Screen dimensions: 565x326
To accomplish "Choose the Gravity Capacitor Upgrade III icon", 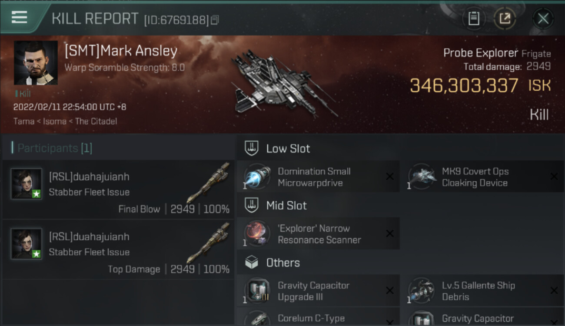I will click(x=257, y=290).
